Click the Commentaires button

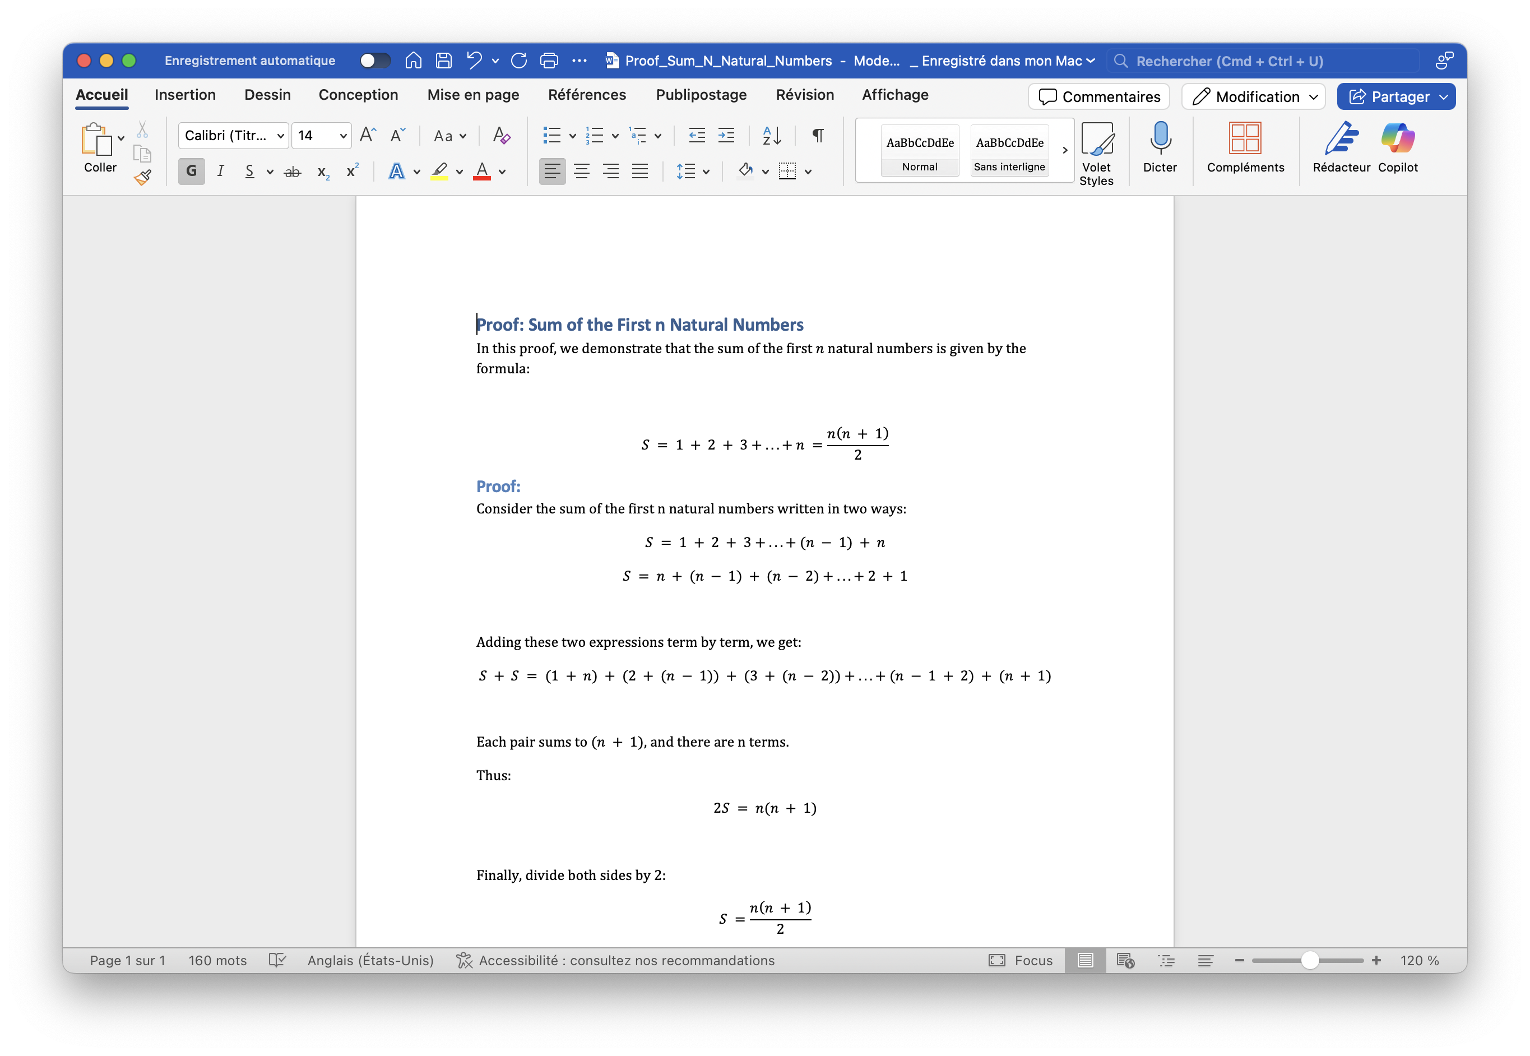point(1098,96)
